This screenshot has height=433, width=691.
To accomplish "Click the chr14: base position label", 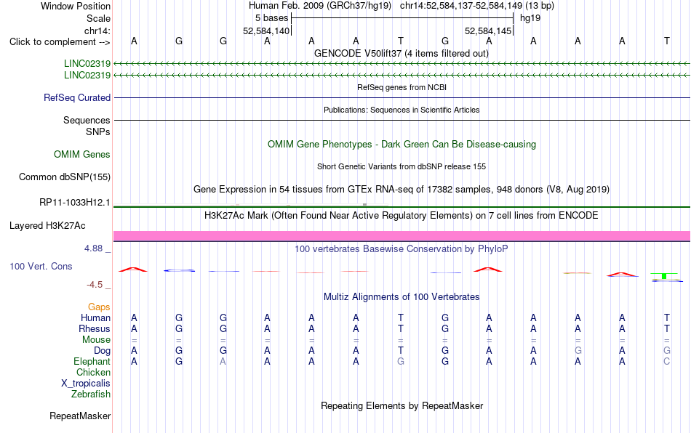I will [x=97, y=31].
